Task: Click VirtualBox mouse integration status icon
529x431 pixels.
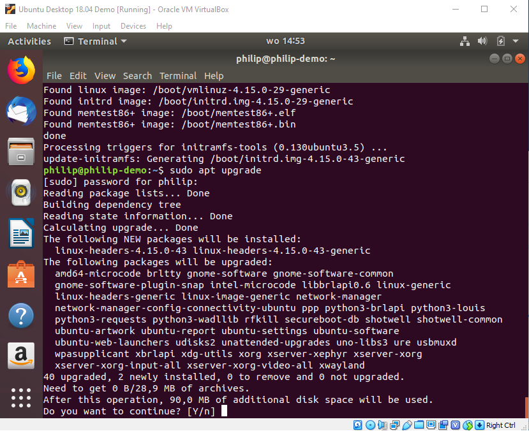Action: point(467,425)
